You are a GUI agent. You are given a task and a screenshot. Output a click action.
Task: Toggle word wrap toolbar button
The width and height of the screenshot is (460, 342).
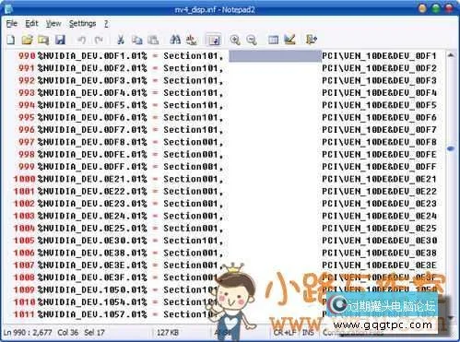click(214, 40)
